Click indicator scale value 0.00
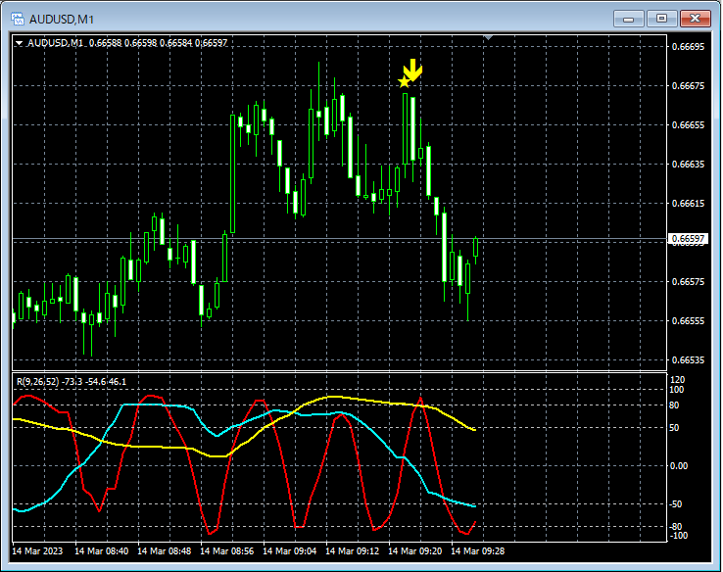The image size is (723, 572). [679, 466]
